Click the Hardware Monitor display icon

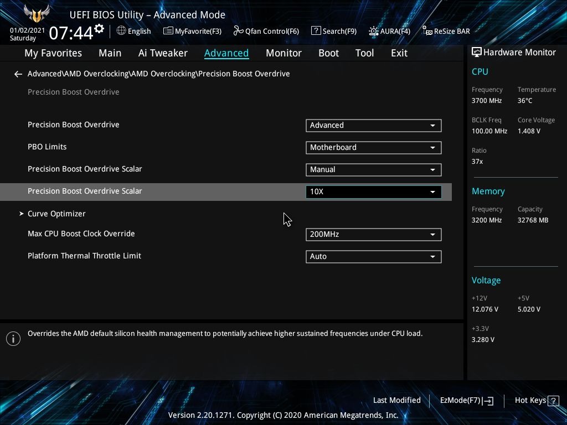click(x=477, y=53)
